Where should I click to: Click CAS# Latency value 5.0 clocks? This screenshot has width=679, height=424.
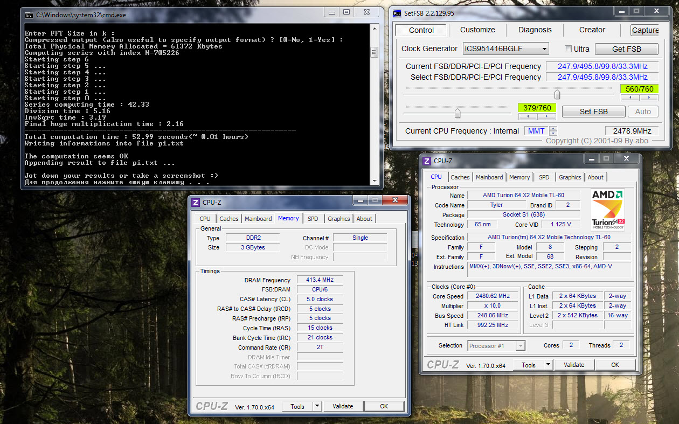[x=320, y=299]
